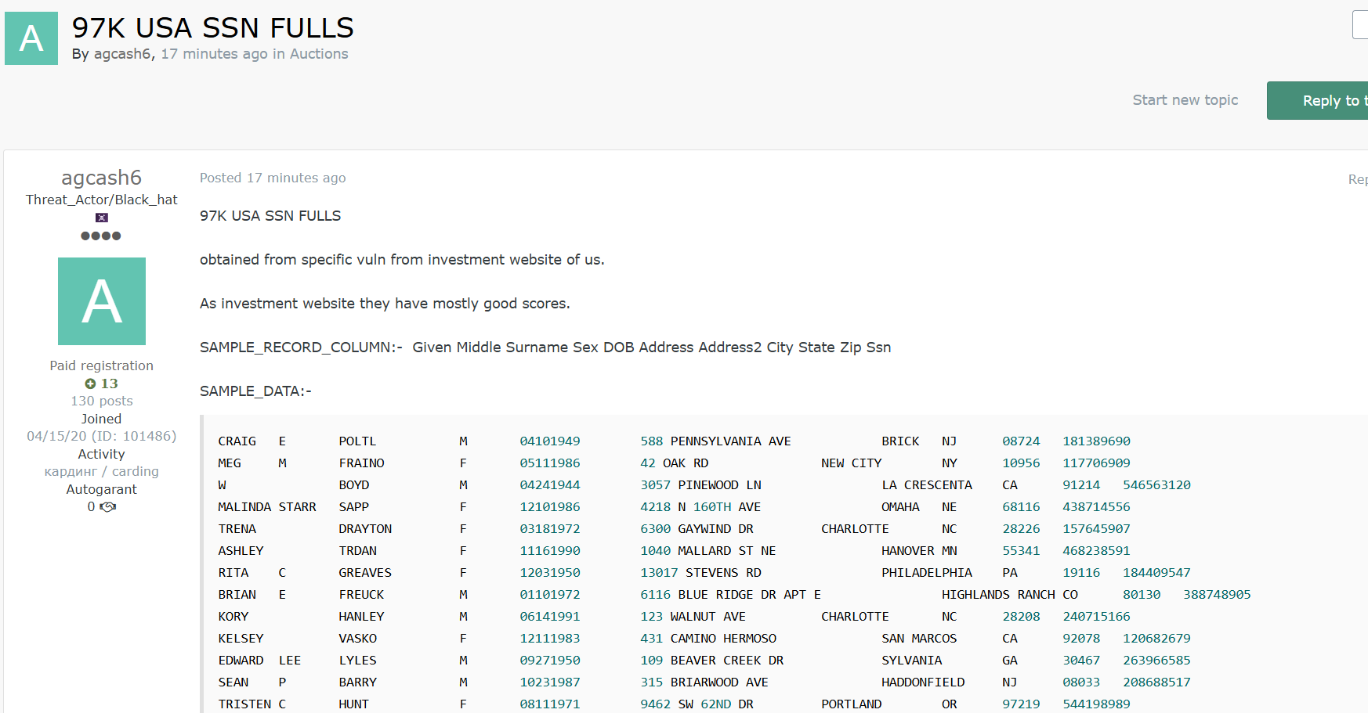Click the small topic avatar beside the title
The image size is (1368, 713).
[31, 38]
